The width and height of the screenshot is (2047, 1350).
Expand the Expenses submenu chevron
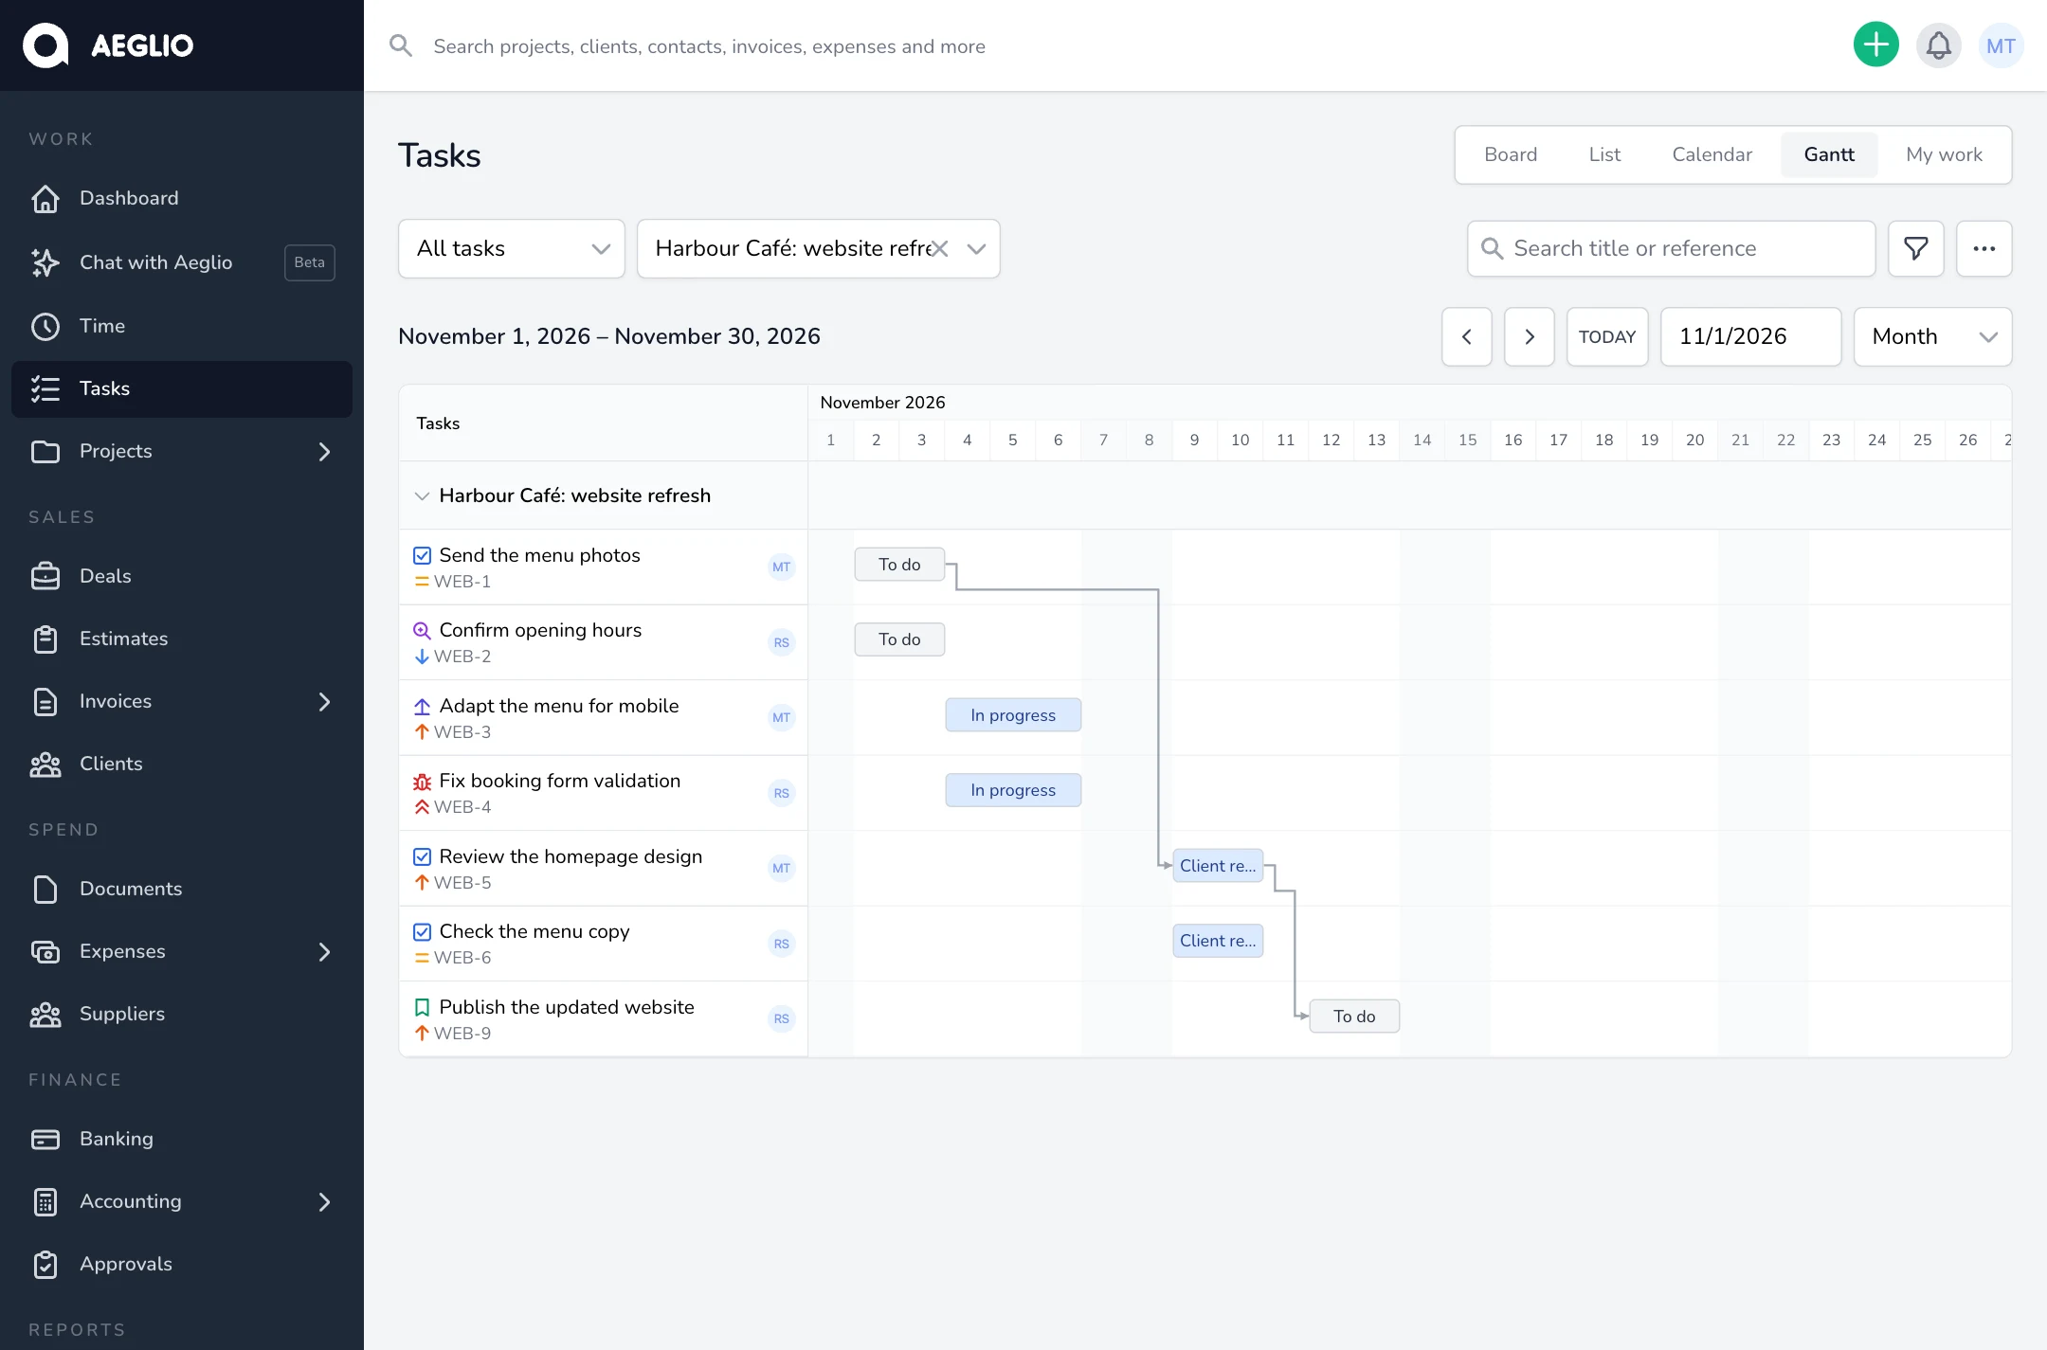tap(324, 952)
